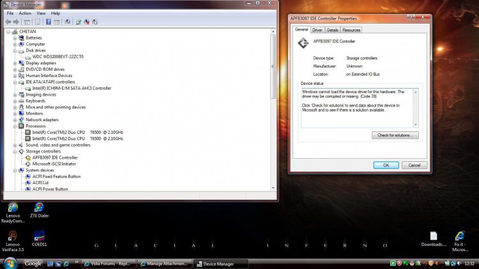Open the Downloads desktop shortcut
The height and width of the screenshot is (269, 479).
pos(434,239)
